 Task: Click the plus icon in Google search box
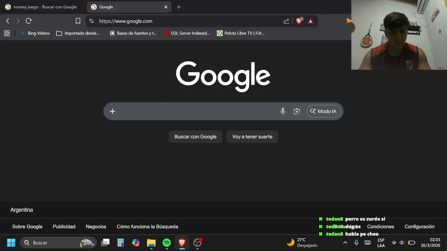coord(112,111)
